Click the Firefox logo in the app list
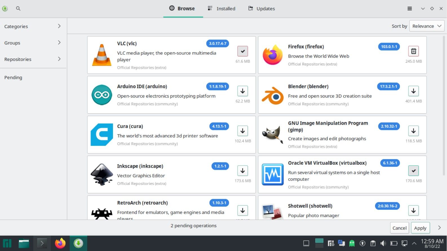Screen dimensions: 447x251 [x=273, y=55]
